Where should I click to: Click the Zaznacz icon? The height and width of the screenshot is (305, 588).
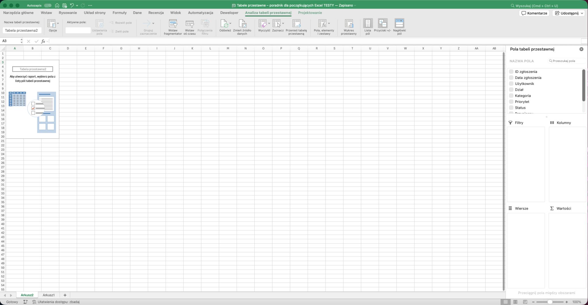coord(276,24)
